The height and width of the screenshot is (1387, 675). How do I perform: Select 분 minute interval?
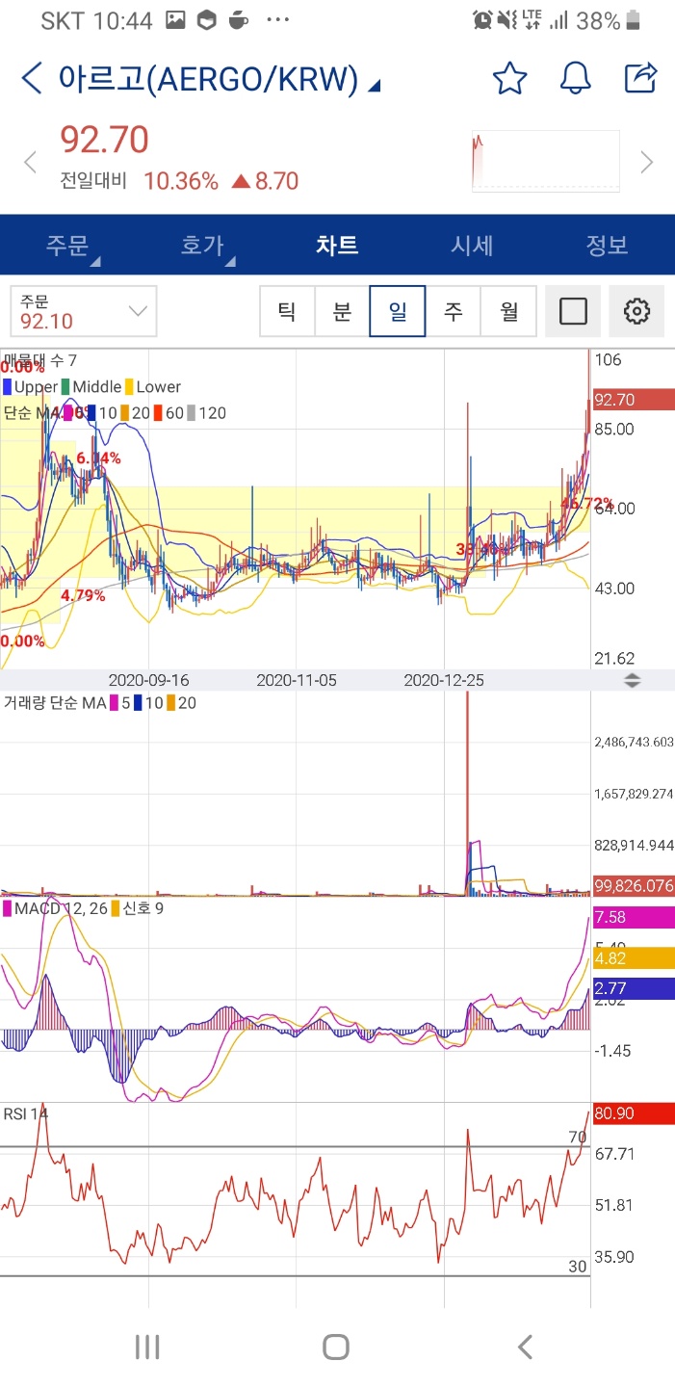(x=342, y=311)
